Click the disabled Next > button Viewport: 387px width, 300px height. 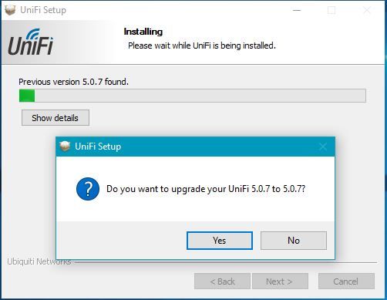point(280,281)
